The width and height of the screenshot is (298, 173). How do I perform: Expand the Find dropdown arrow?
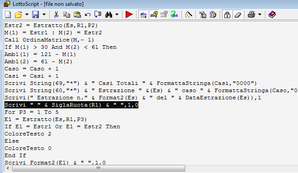click(x=117, y=14)
